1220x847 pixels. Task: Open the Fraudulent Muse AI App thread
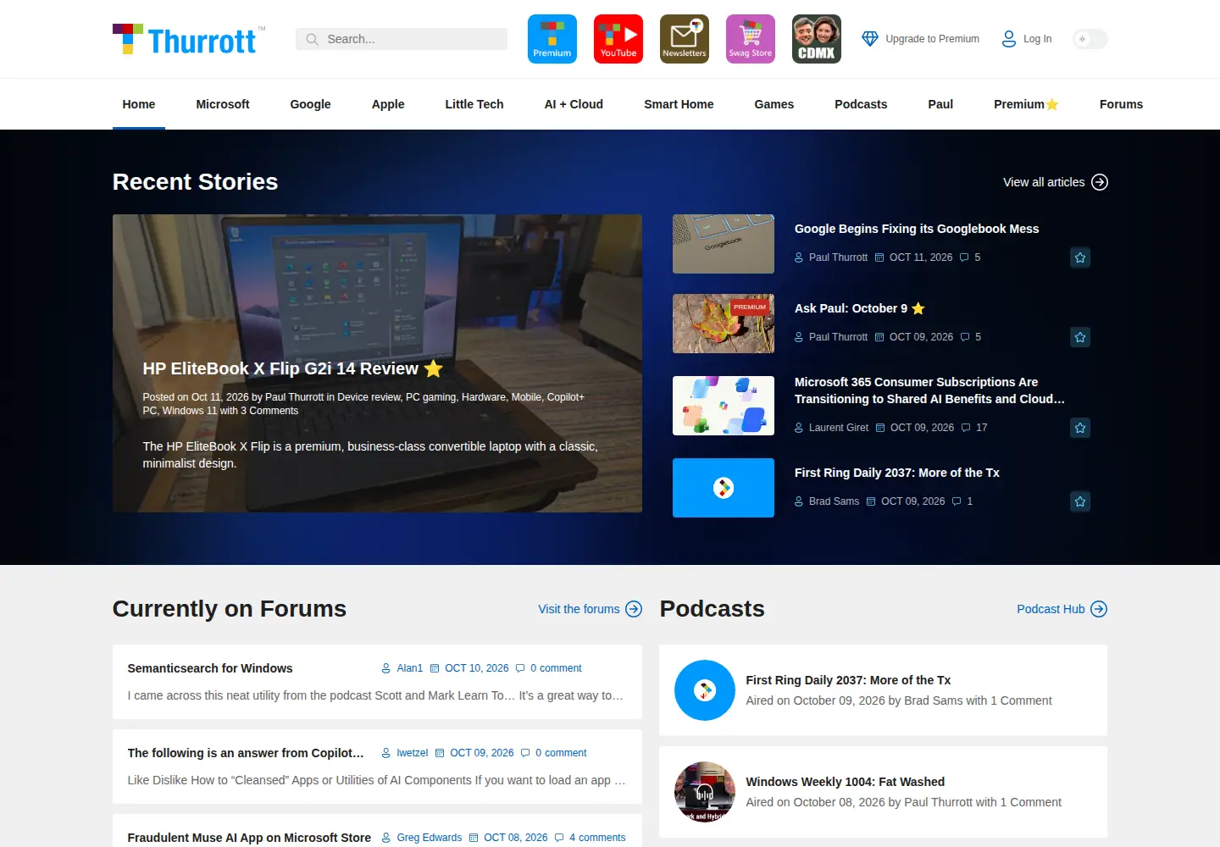(x=249, y=838)
